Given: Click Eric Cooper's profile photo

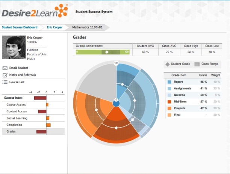Looking at the screenshot, I should click(x=14, y=47).
